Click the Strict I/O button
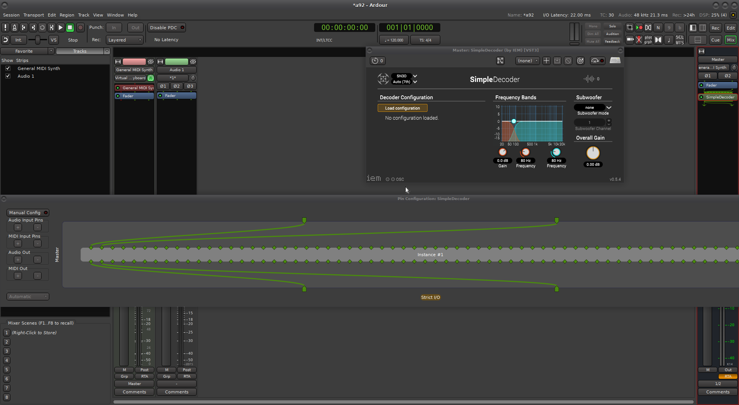This screenshot has height=405, width=739. click(x=430, y=297)
